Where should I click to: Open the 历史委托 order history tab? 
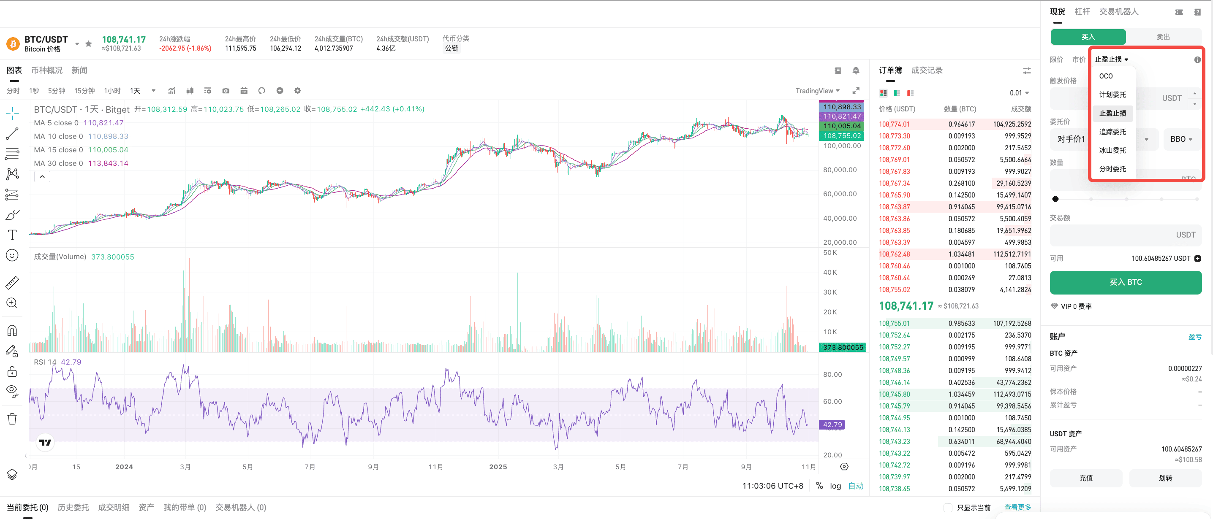click(73, 507)
